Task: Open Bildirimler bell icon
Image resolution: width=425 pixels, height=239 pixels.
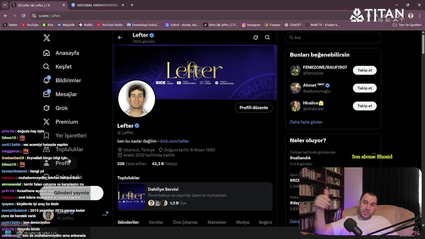Action: tap(46, 80)
